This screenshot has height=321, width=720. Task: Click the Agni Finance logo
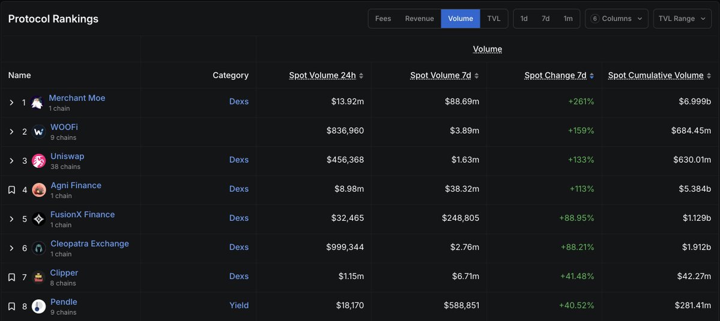point(38,190)
